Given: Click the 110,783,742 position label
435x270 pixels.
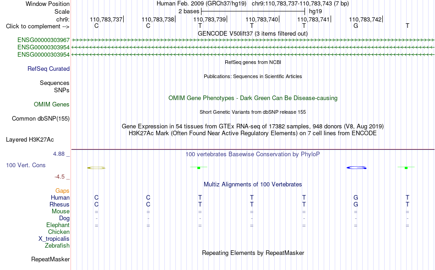Looking at the screenshot, I should pos(365,19).
